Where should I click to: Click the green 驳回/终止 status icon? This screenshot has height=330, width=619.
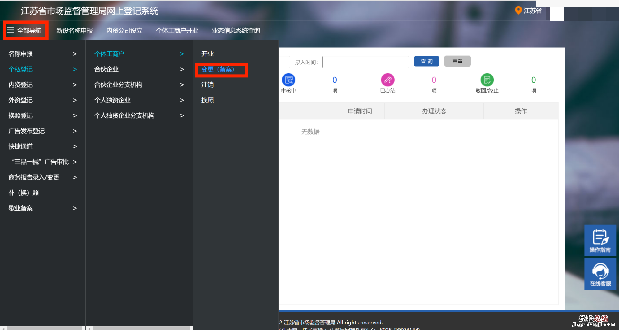(487, 80)
